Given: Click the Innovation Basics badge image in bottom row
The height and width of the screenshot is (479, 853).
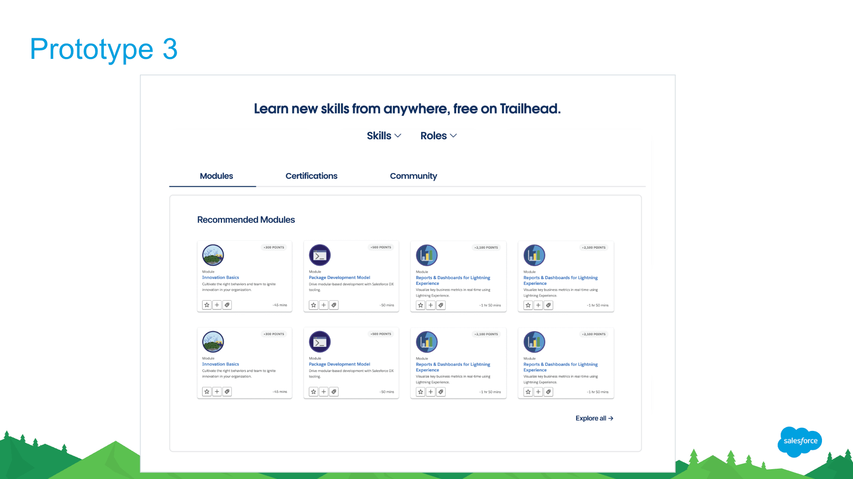Looking at the screenshot, I should 213,342.
